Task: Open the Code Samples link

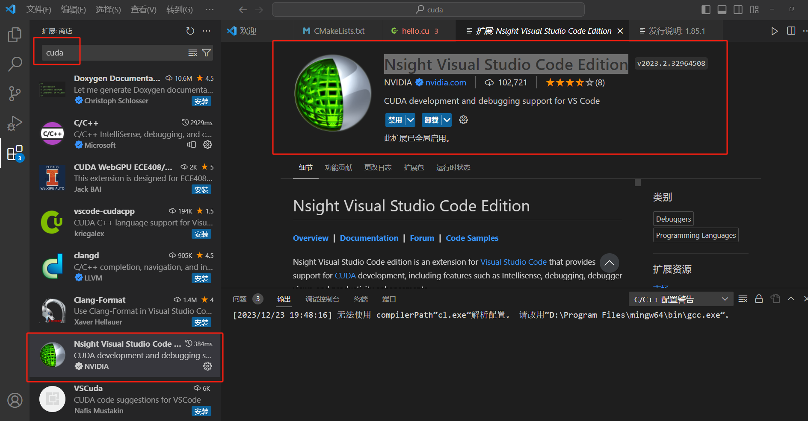Action: pos(472,238)
